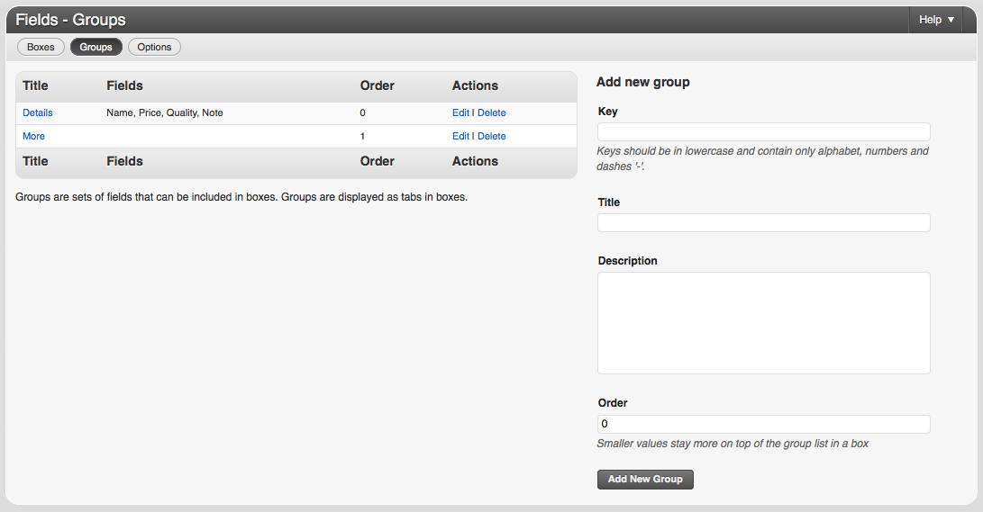The height and width of the screenshot is (512, 983).
Task: Click into the Title text field
Action: pos(763,223)
